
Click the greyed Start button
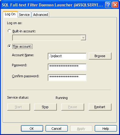click(x=19, y=107)
